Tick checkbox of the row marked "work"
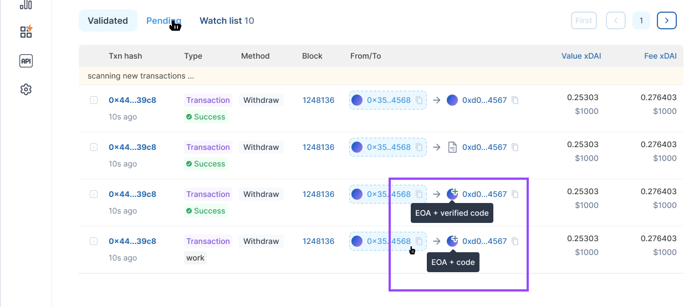The image size is (694, 307). (x=94, y=241)
